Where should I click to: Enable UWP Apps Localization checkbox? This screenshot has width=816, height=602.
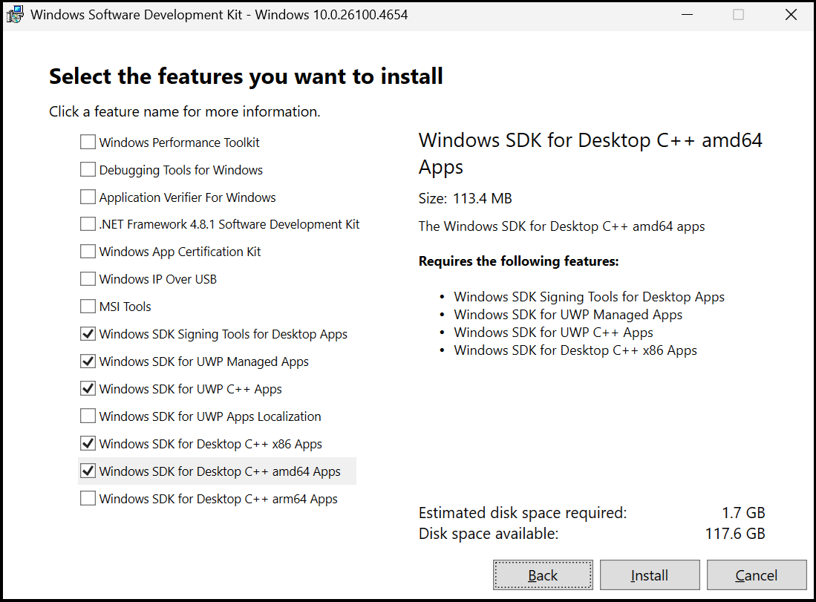pos(88,416)
